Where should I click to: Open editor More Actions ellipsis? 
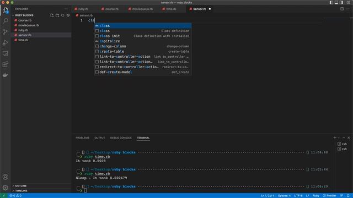pyautogui.click(x=348, y=9)
